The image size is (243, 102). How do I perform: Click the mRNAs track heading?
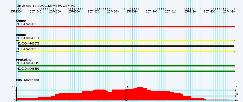click(x=21, y=35)
